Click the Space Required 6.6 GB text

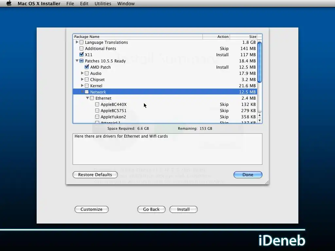click(128, 128)
